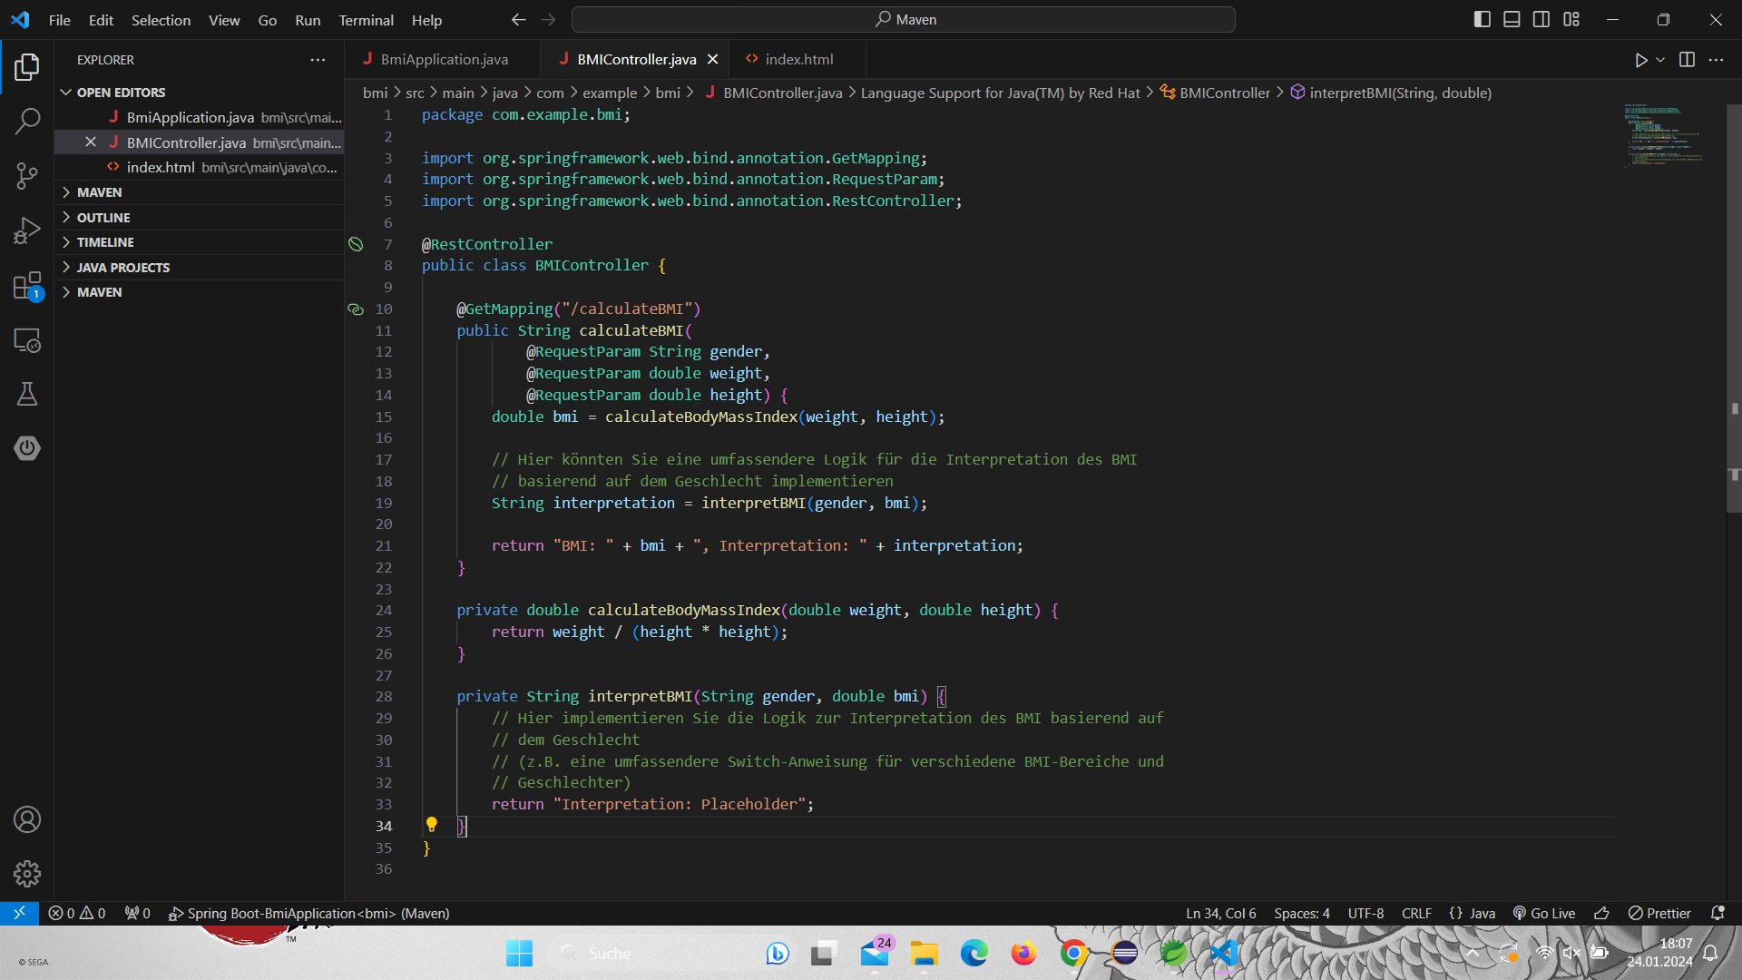This screenshot has width=1742, height=980.
Task: Run the Java file with the play button
Action: pyautogui.click(x=1640, y=60)
